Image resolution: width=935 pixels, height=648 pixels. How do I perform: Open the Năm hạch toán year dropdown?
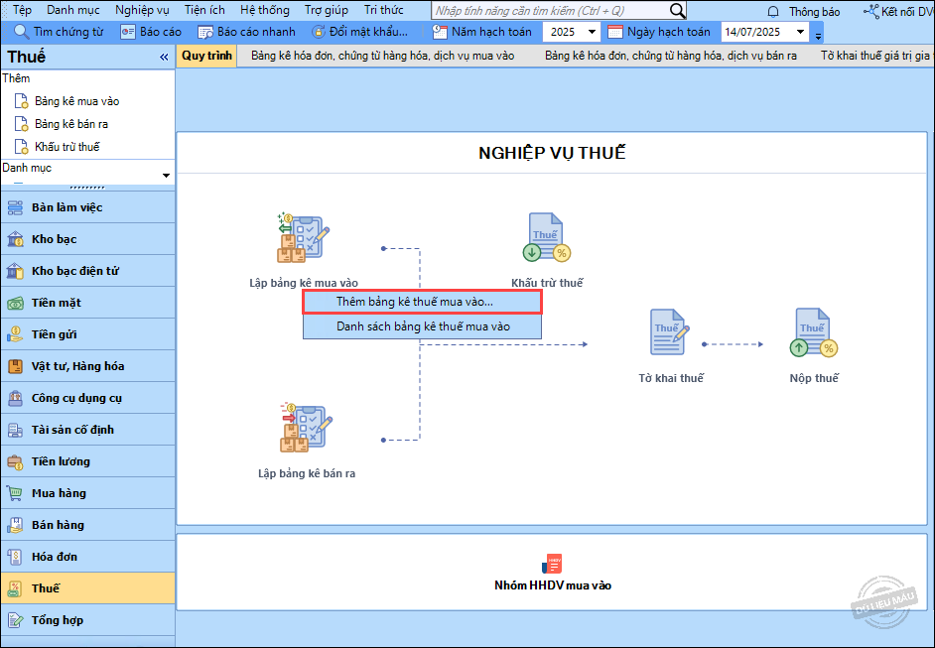click(592, 32)
